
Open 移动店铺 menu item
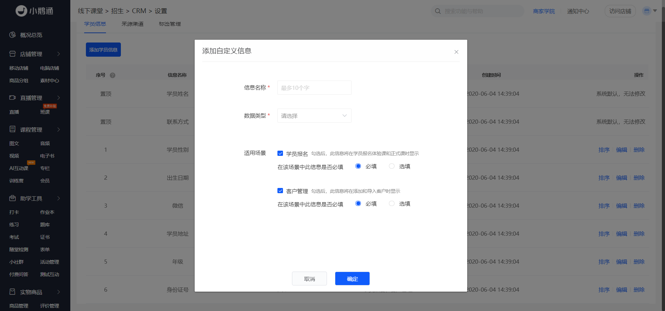coord(19,68)
